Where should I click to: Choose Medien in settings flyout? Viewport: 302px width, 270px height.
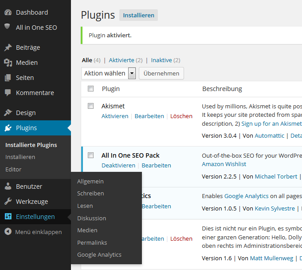pyautogui.click(x=87, y=230)
